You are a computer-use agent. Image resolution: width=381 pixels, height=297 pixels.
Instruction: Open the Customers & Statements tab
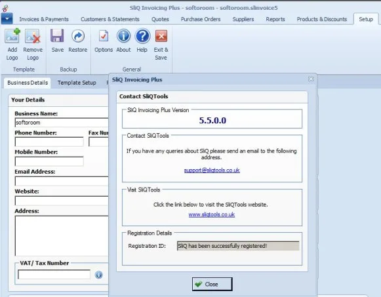(110, 19)
